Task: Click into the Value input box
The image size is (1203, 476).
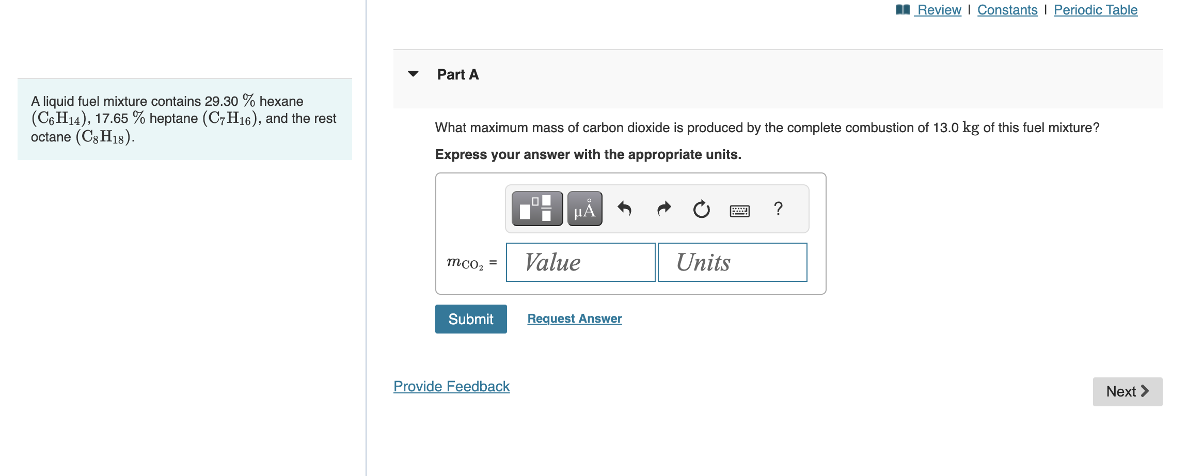Action: coord(581,262)
